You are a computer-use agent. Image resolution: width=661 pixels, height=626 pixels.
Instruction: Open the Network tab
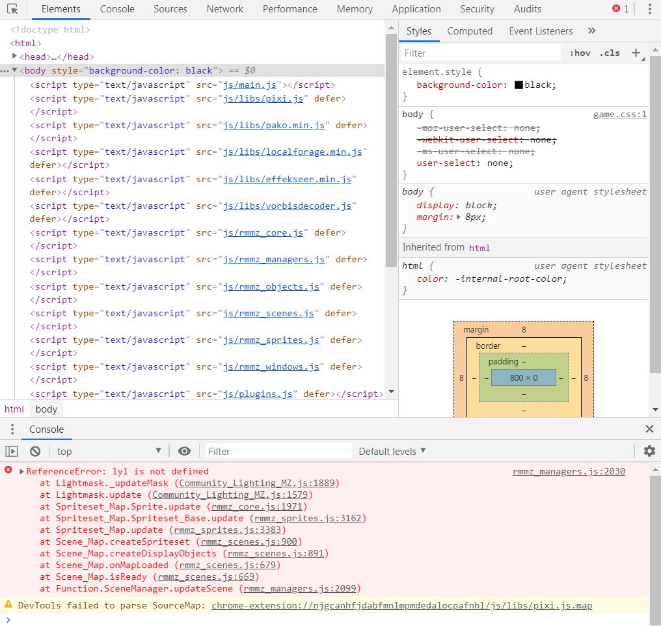tap(224, 9)
